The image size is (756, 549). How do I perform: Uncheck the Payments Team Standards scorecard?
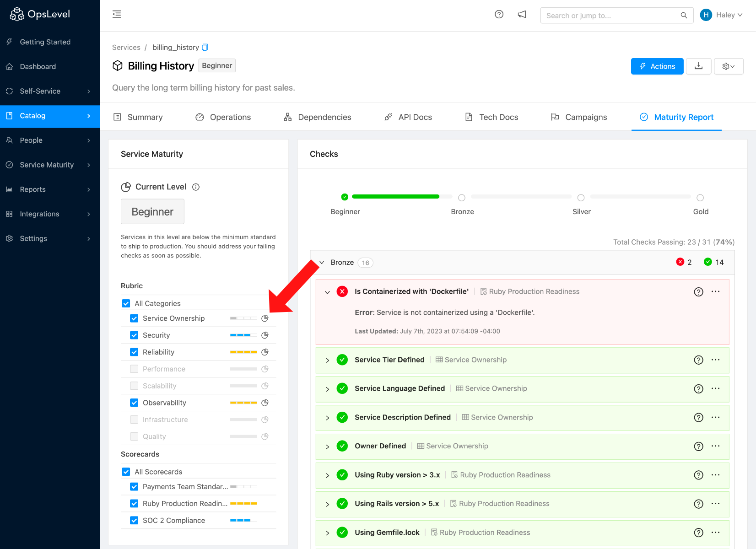tap(134, 487)
